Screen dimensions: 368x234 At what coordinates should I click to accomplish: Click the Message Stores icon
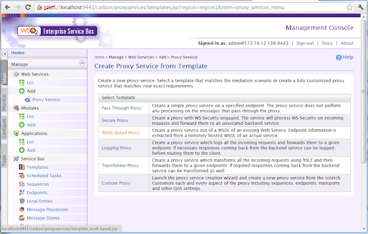coord(22,218)
